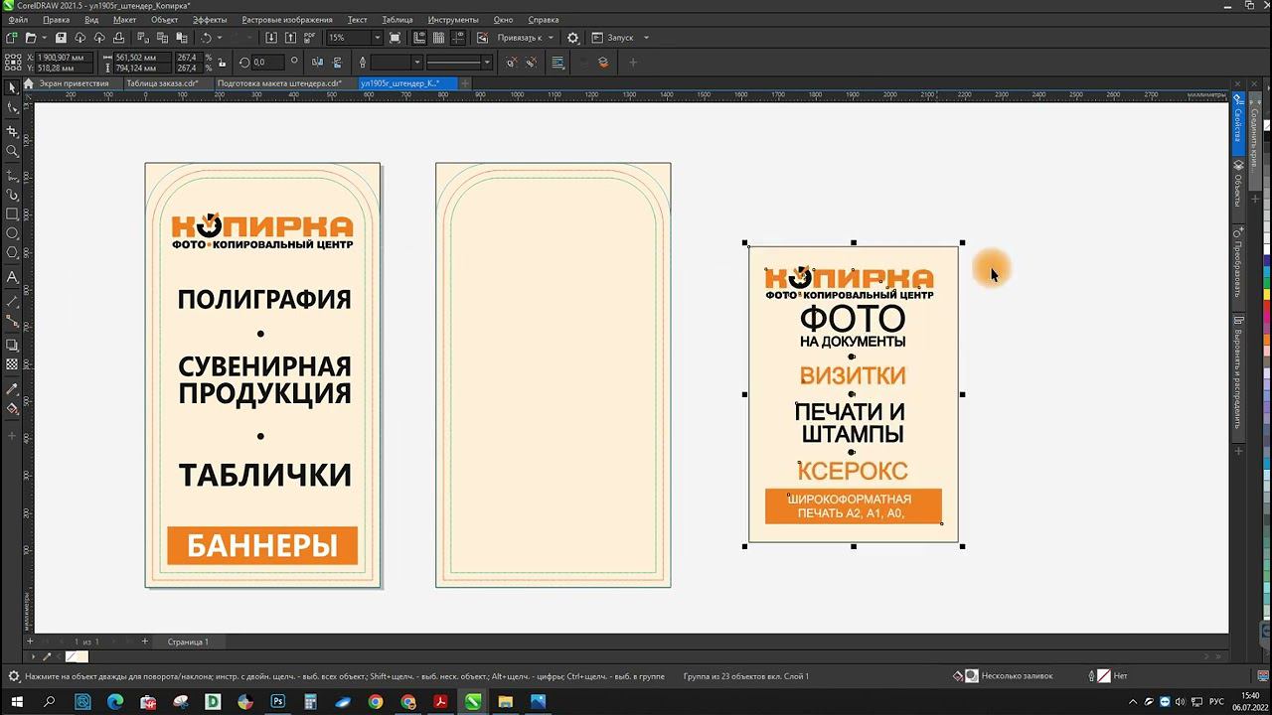
Task: Click the Publish to PDF icon
Action: [309, 38]
